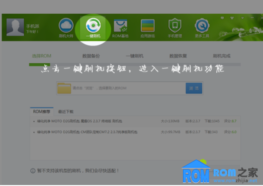Open ROM基地 shopping bag icon
The height and width of the screenshot is (186, 263).
[x=120, y=26]
